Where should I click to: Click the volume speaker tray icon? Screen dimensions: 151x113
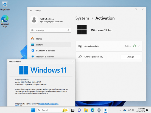click(133, 110)
